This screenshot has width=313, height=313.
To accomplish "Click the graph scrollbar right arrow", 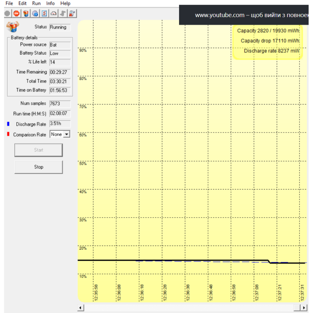I will click(x=304, y=308).
